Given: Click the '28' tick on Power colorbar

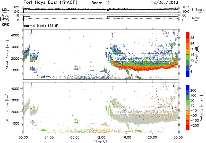Looking at the screenshot, I should coord(192,38).
